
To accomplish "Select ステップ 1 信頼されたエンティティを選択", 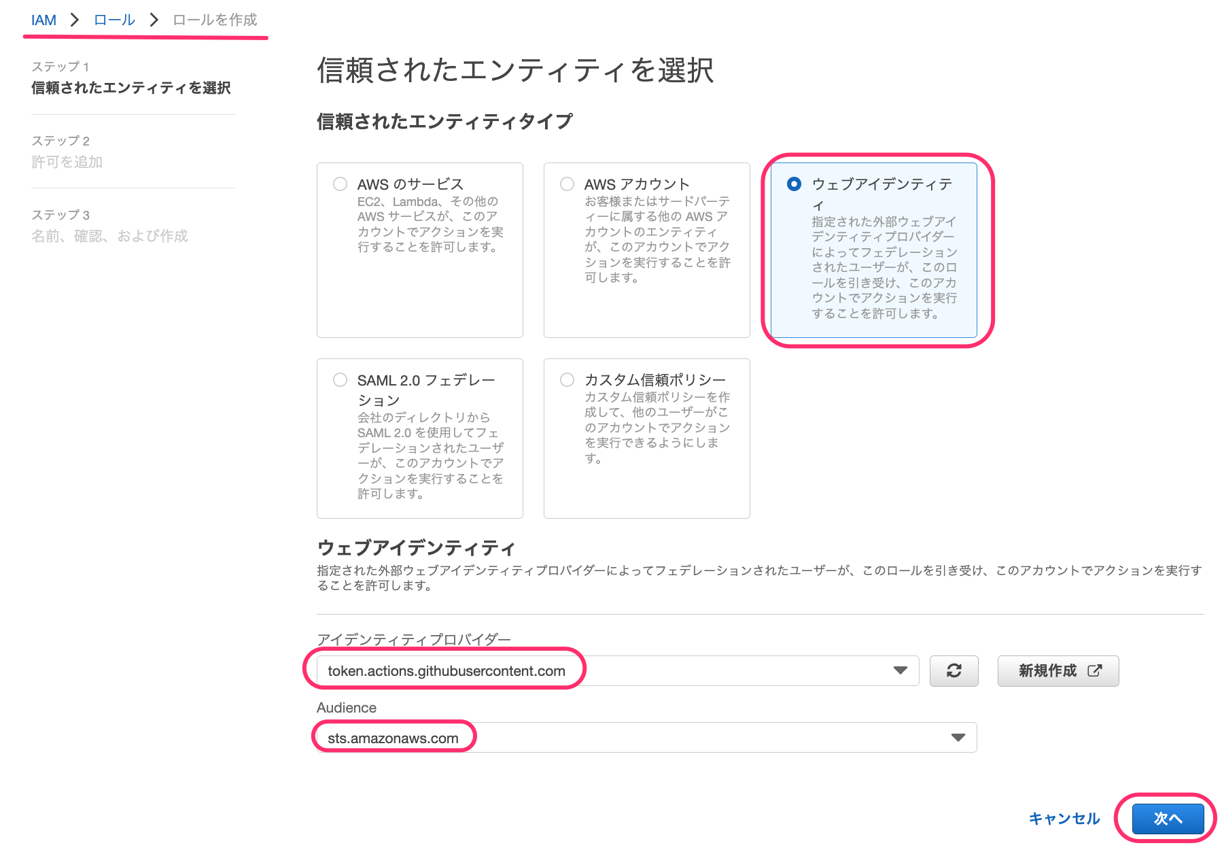I will (x=131, y=78).
